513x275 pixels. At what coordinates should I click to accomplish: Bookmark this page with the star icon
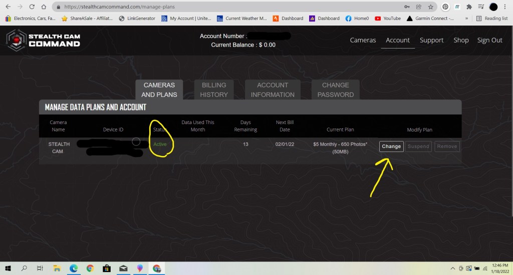[x=430, y=7]
